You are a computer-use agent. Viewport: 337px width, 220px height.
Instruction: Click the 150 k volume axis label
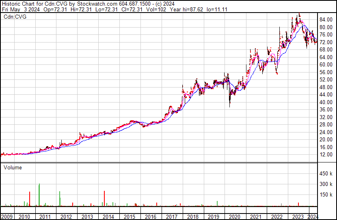326,195
